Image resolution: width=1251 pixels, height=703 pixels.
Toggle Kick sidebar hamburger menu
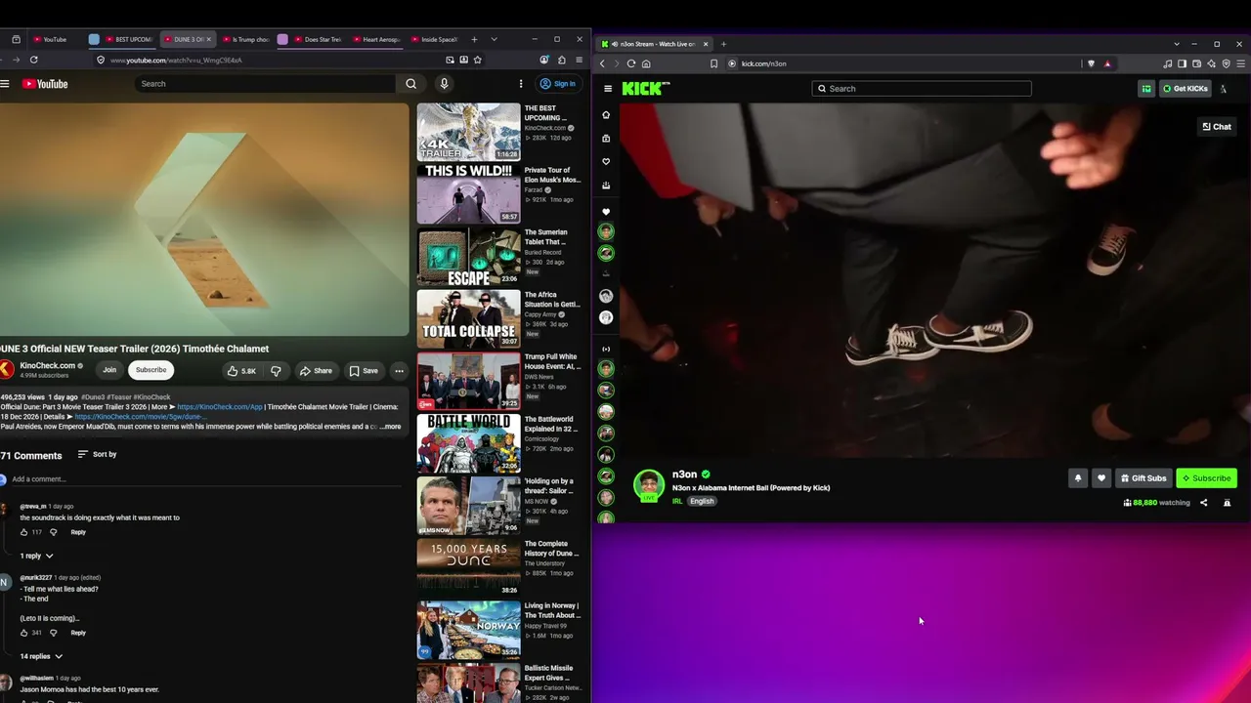[x=608, y=89]
